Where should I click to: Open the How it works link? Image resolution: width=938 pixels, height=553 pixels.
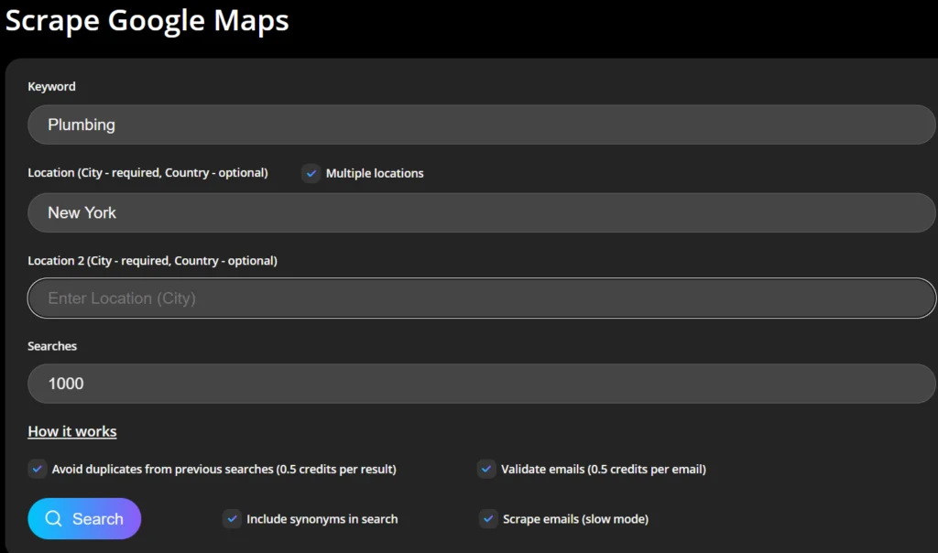click(72, 431)
